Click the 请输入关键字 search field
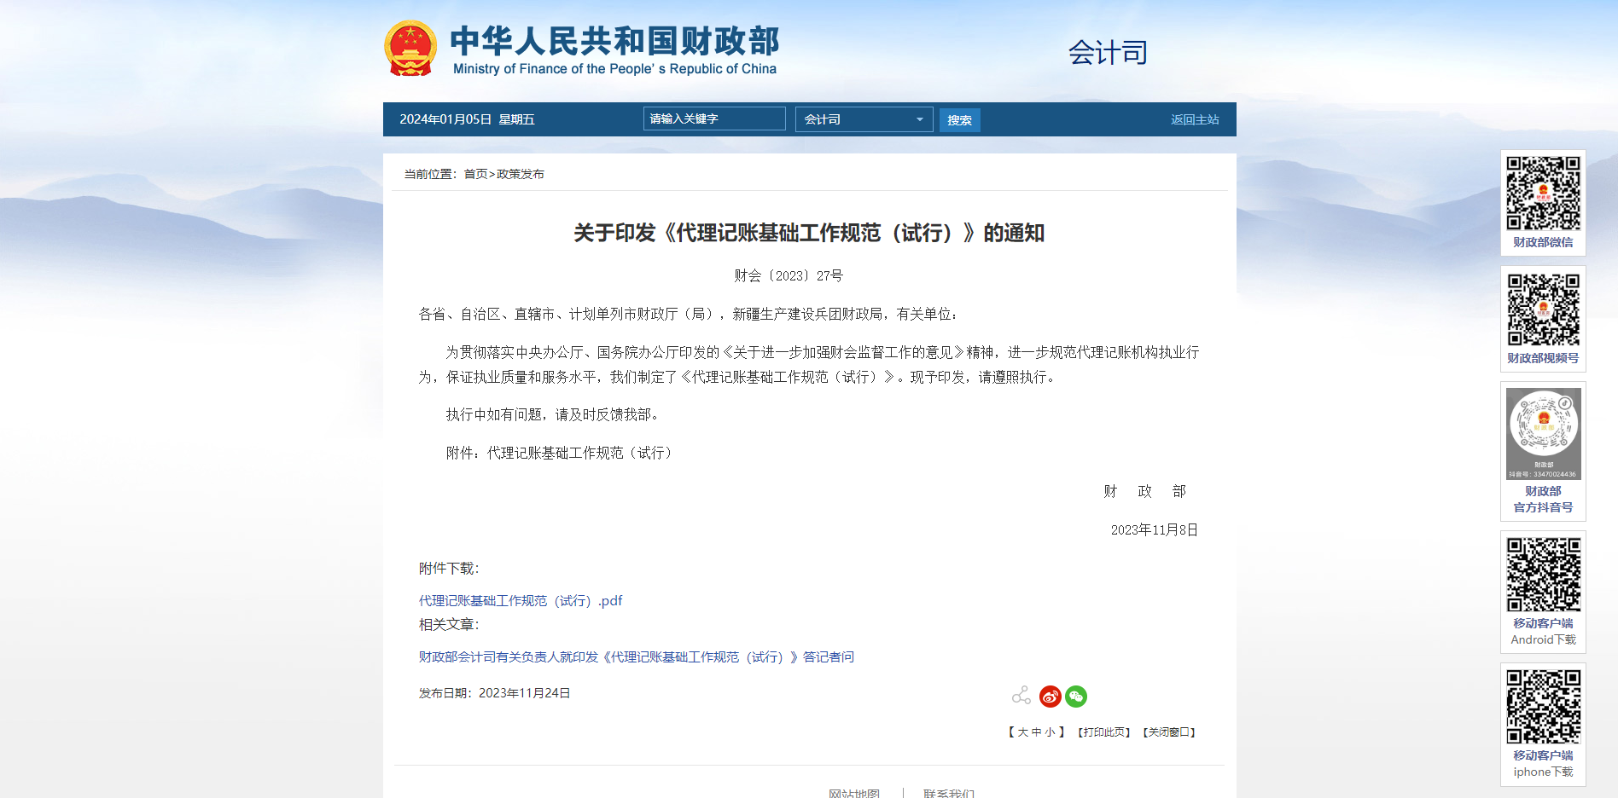The image size is (1618, 798). pyautogui.click(x=713, y=119)
